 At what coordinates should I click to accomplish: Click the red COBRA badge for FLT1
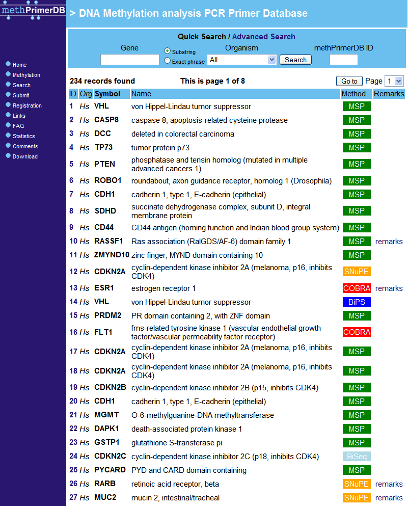(x=357, y=332)
